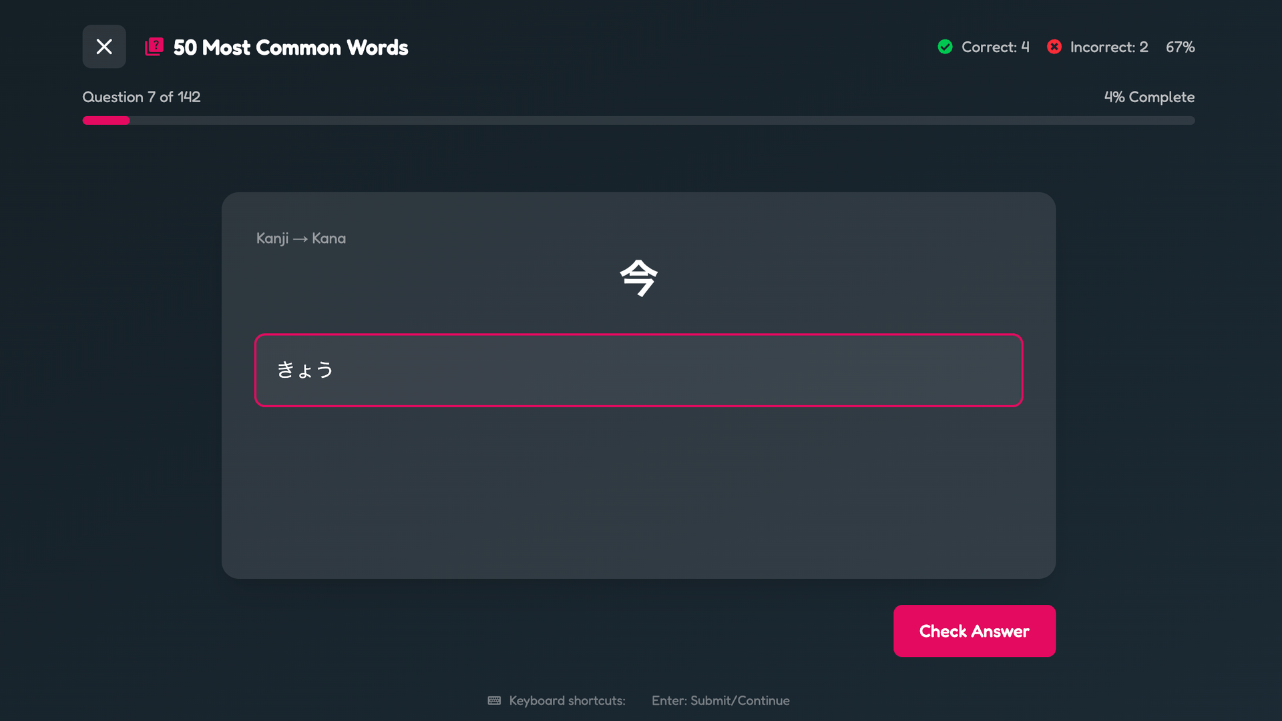Click the unfilled part of the progress bar
The width and height of the screenshot is (1282, 721).
click(661, 121)
